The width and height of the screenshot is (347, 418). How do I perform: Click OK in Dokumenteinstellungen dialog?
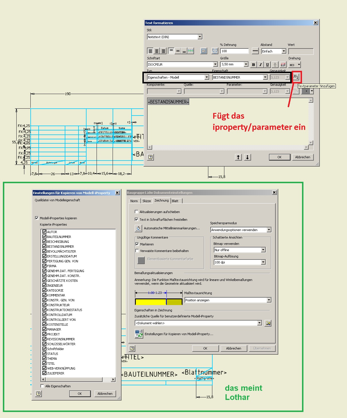click(x=205, y=348)
